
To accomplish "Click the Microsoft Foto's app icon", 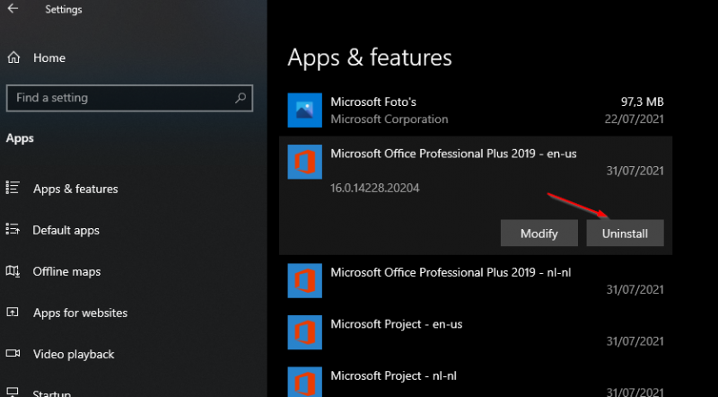I will (x=304, y=110).
